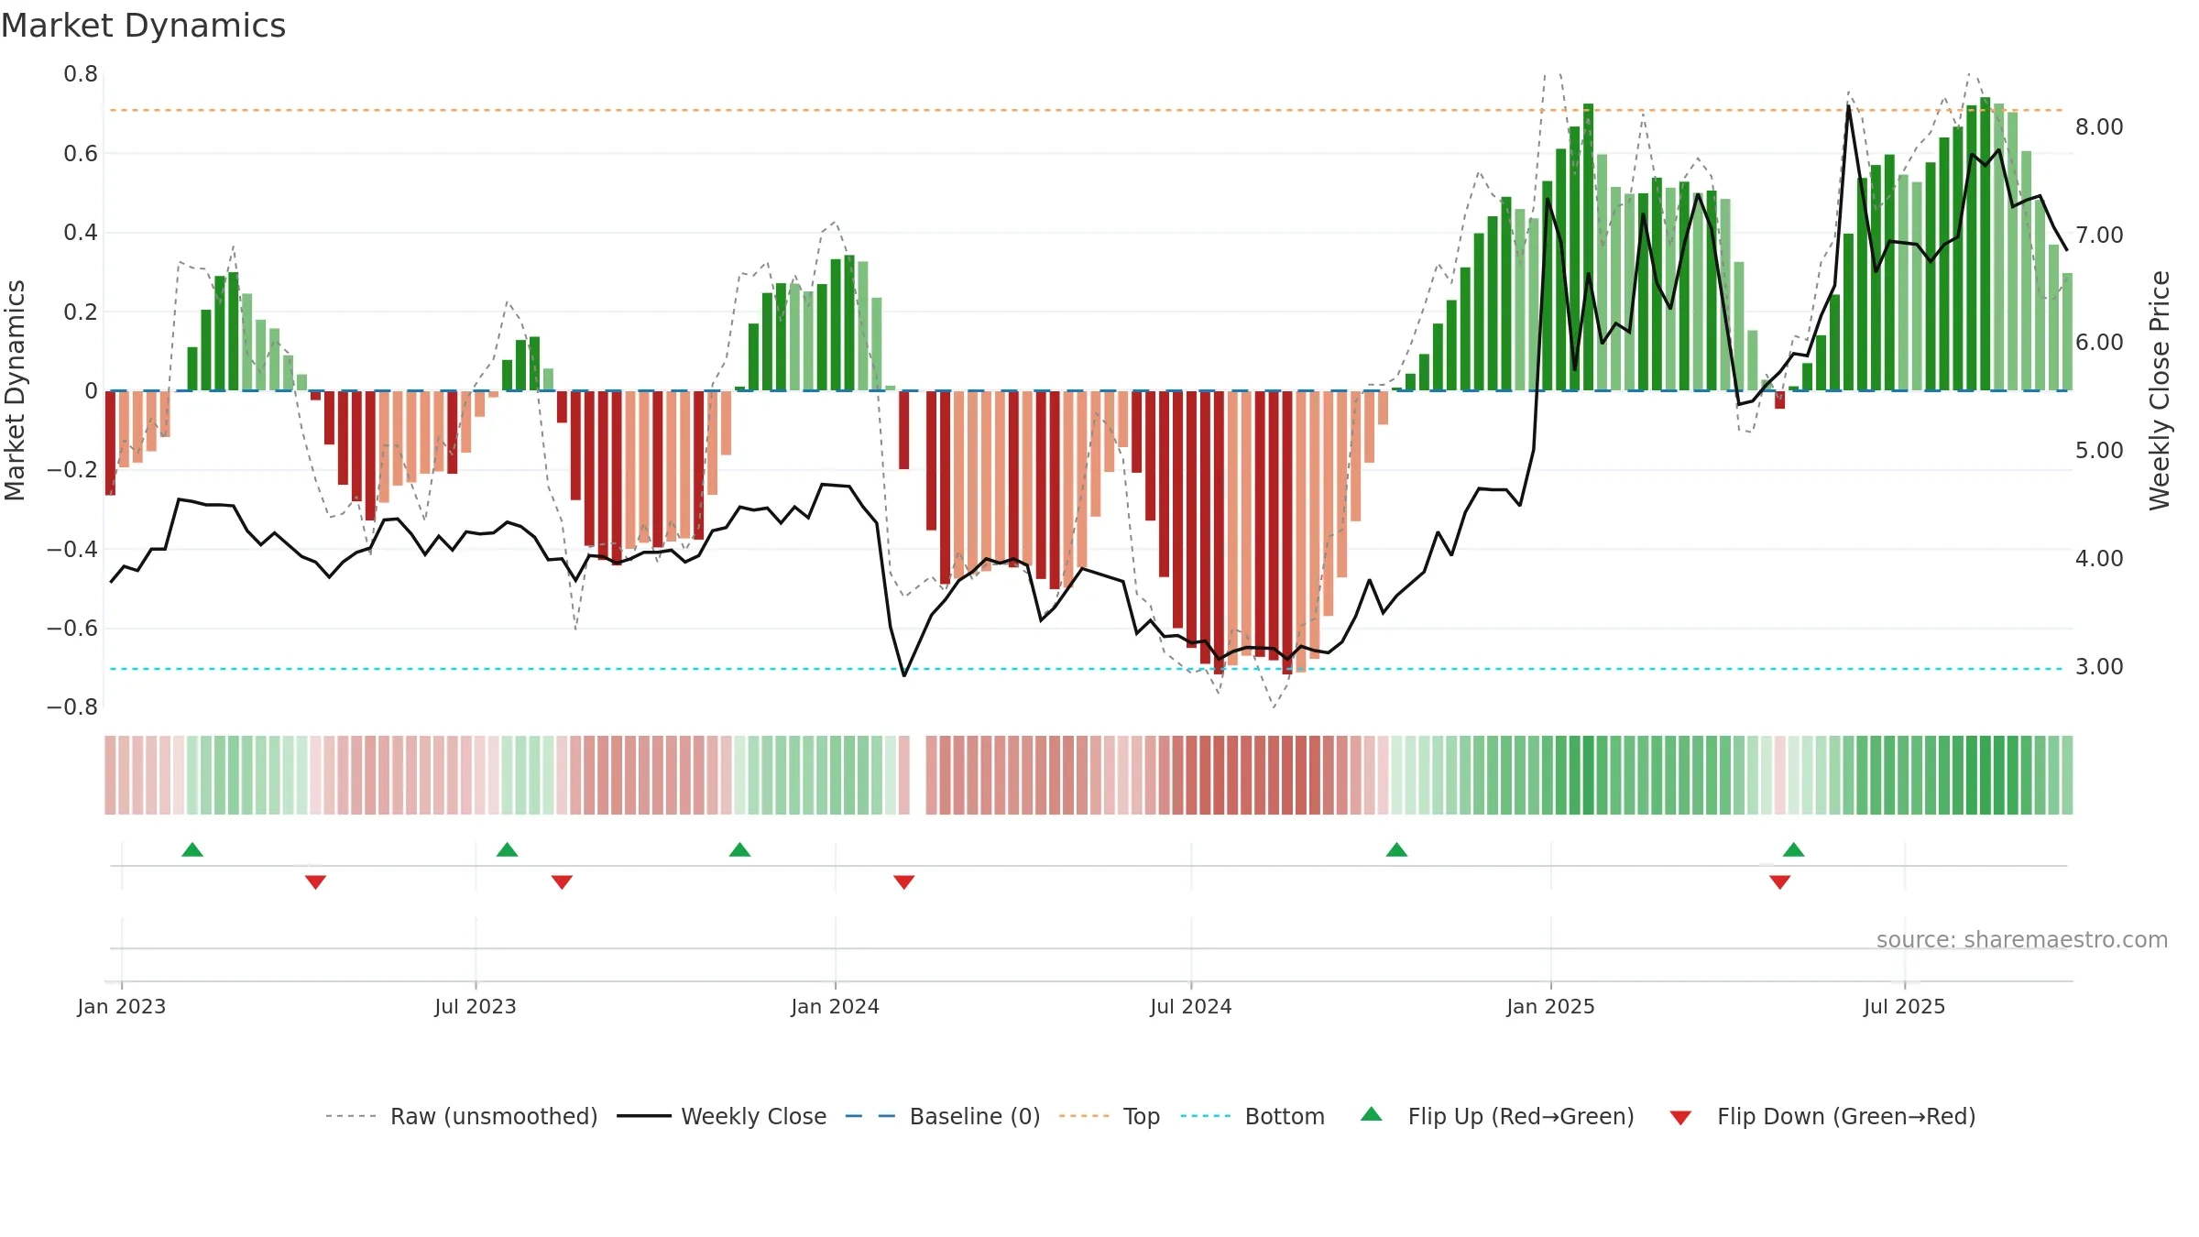Screen dimensions: 2199x1237
Task: Click the price line's sharp peak before Jul 2025
Action: click(x=1848, y=106)
